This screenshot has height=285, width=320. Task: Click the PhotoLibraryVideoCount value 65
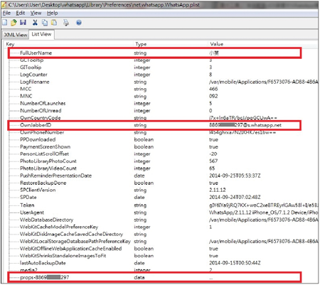[212, 168]
